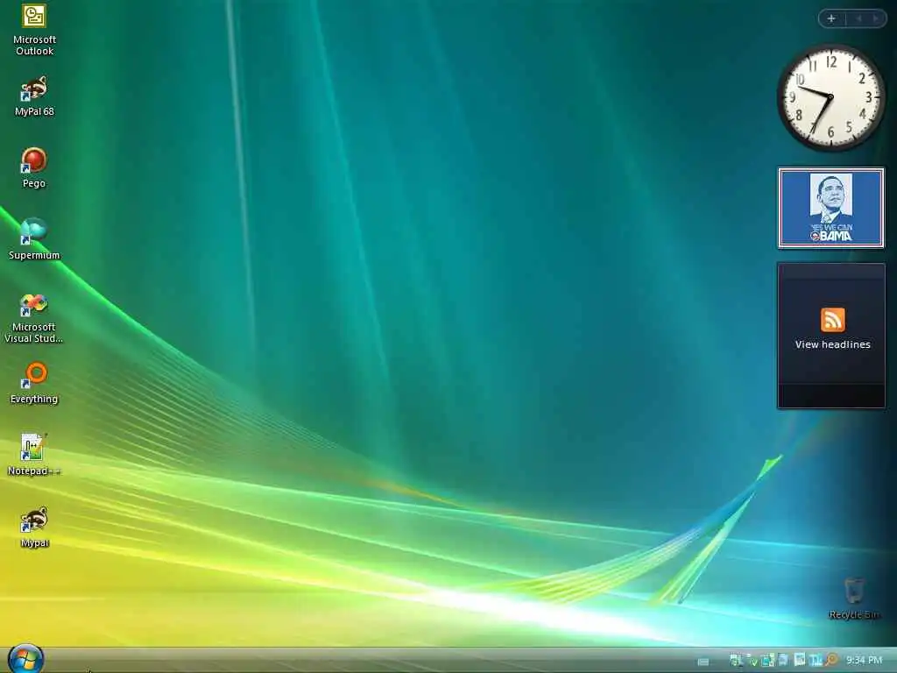Click the green check shield tray icon

[x=752, y=661]
